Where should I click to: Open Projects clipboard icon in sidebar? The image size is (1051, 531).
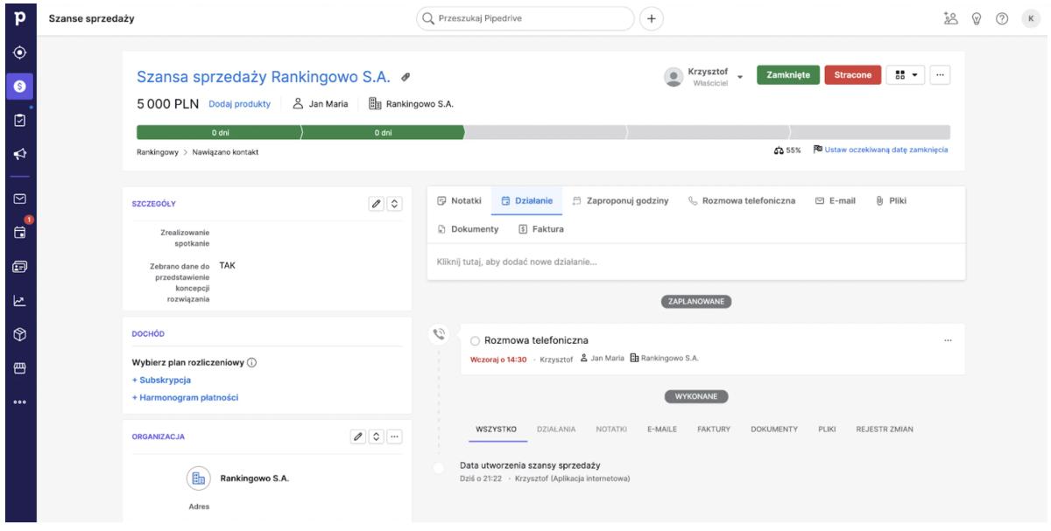[x=18, y=119]
